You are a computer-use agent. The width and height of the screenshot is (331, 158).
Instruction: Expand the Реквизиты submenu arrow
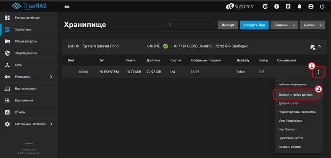(51, 77)
